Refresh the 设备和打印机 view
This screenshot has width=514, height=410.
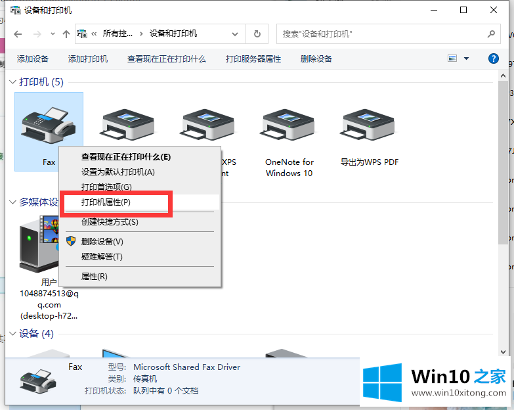pos(257,34)
